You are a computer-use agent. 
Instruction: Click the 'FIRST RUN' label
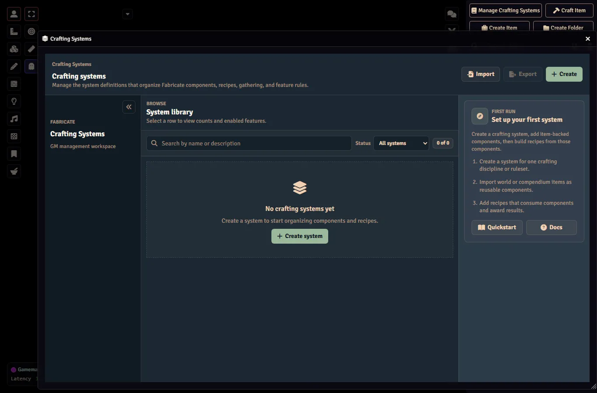[503, 111]
